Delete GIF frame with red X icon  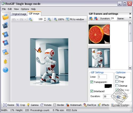96,18
